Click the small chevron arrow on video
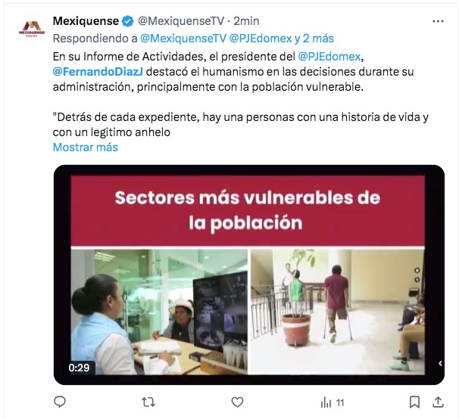459x419 pixels. 440,363
